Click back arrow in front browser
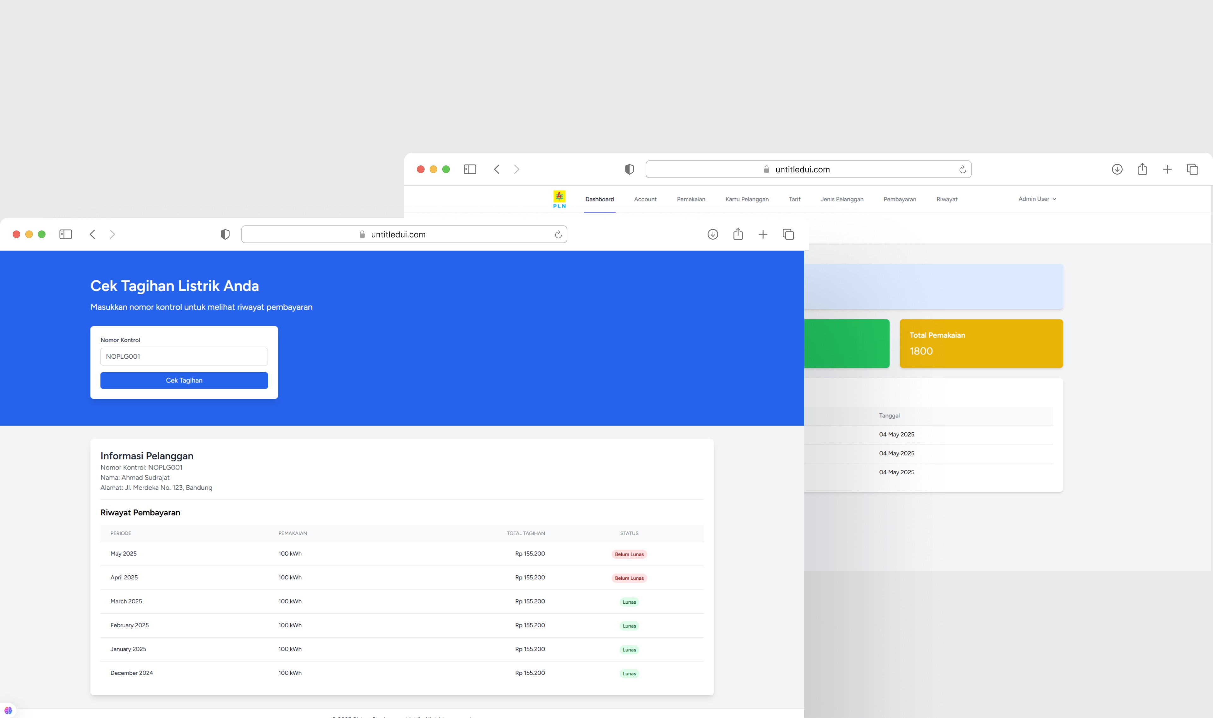Viewport: 1213px width, 718px height. [93, 234]
